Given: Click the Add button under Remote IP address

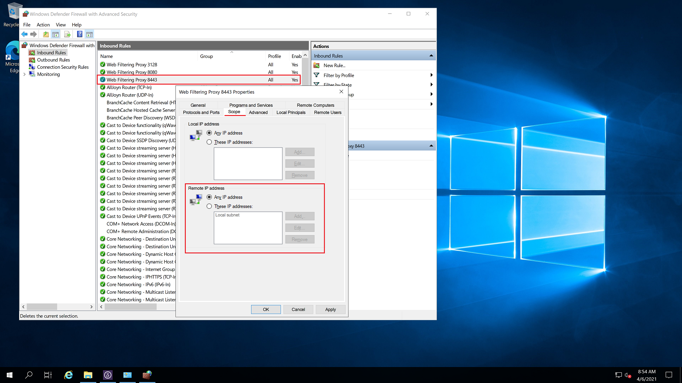Looking at the screenshot, I should [299, 216].
